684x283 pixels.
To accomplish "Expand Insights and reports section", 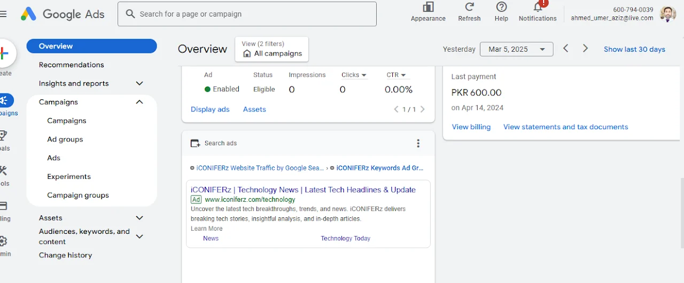I will tap(139, 83).
